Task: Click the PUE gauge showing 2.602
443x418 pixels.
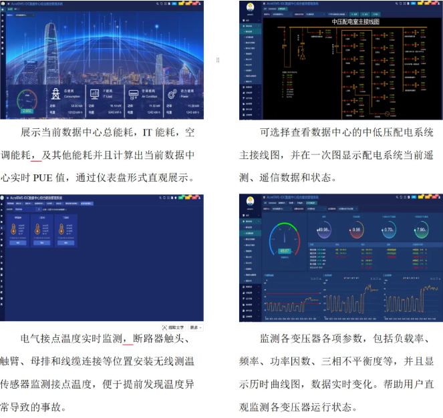Action: [x=27, y=101]
